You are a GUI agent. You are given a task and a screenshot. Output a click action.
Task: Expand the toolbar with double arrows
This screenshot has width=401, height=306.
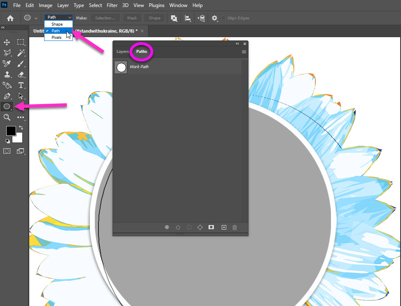[x=3, y=27]
